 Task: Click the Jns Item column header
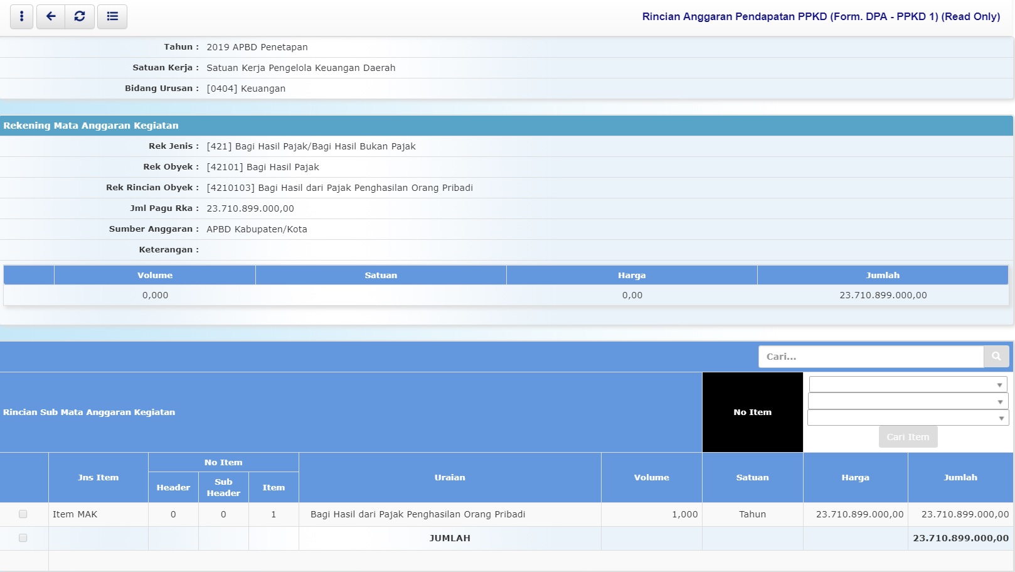pyautogui.click(x=98, y=478)
